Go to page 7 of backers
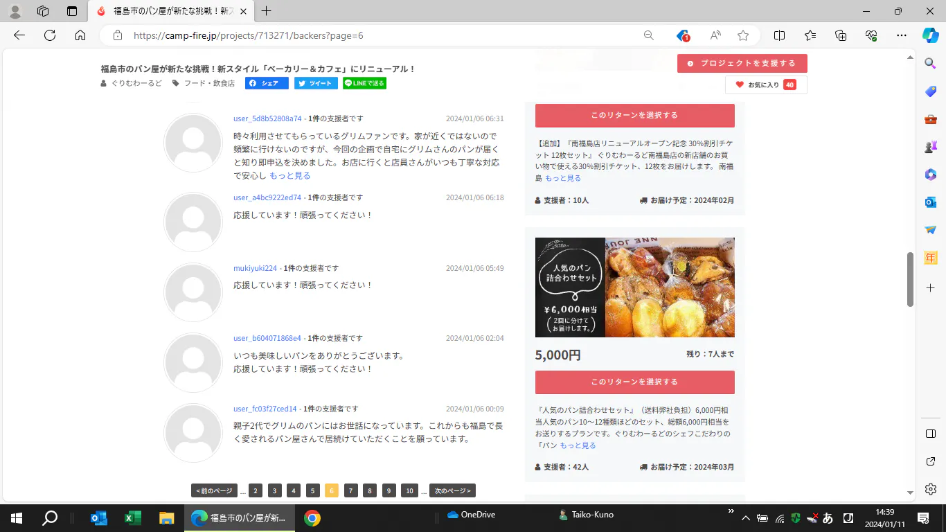Image resolution: width=946 pixels, height=532 pixels. 351,491
